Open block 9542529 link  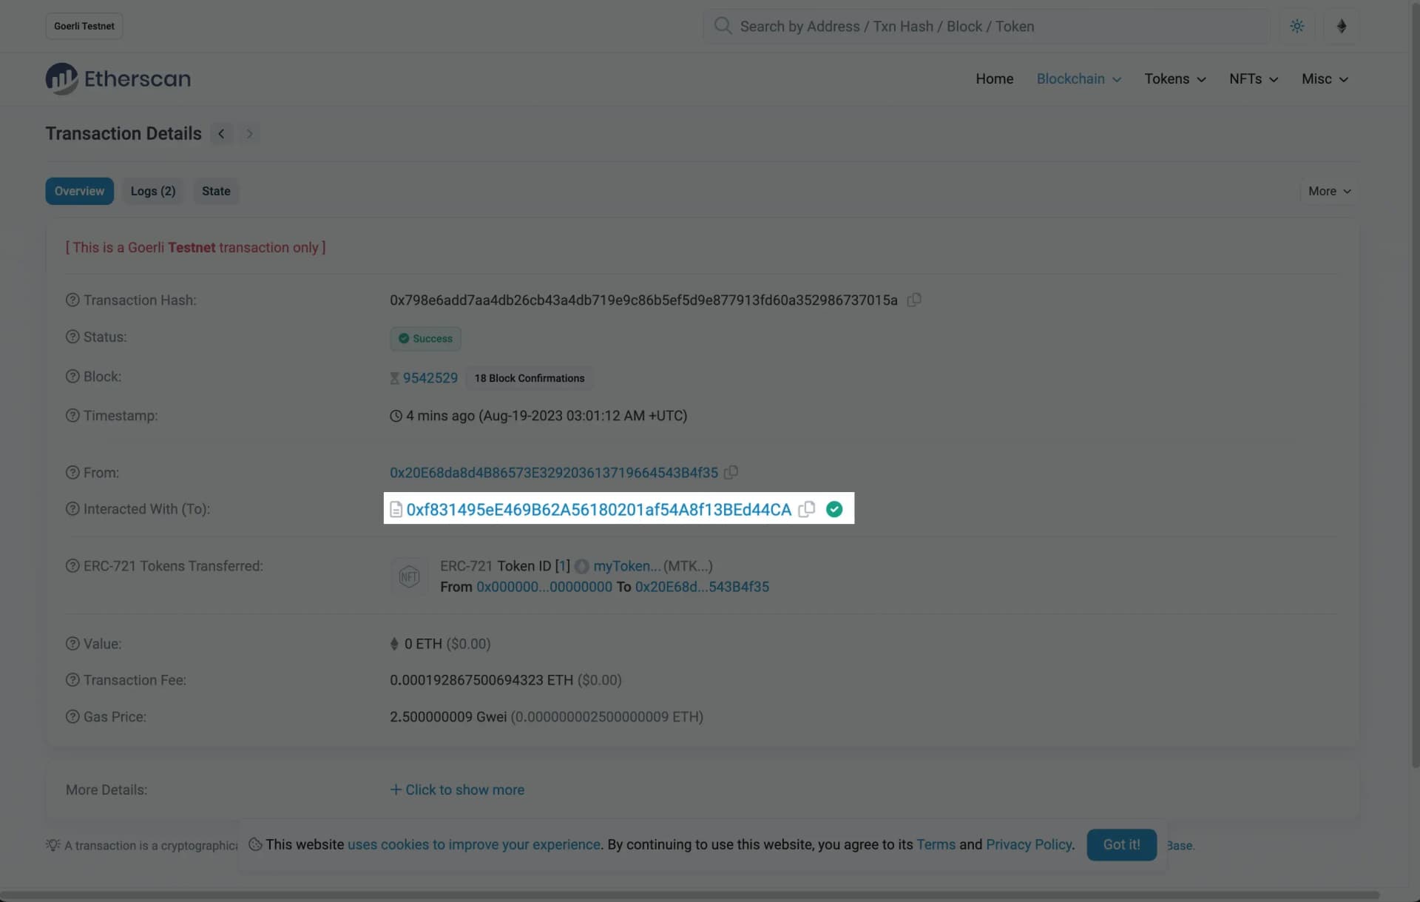430,378
